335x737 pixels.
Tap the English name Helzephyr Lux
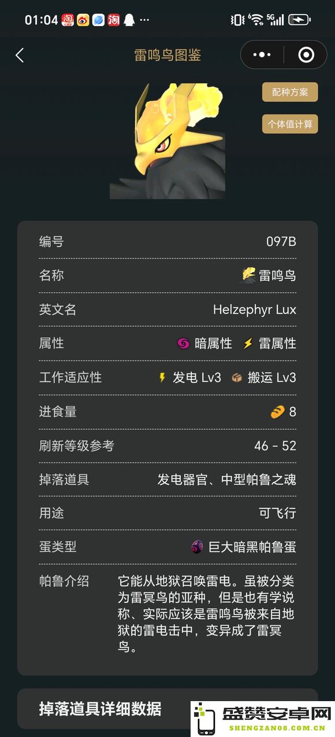[255, 309]
